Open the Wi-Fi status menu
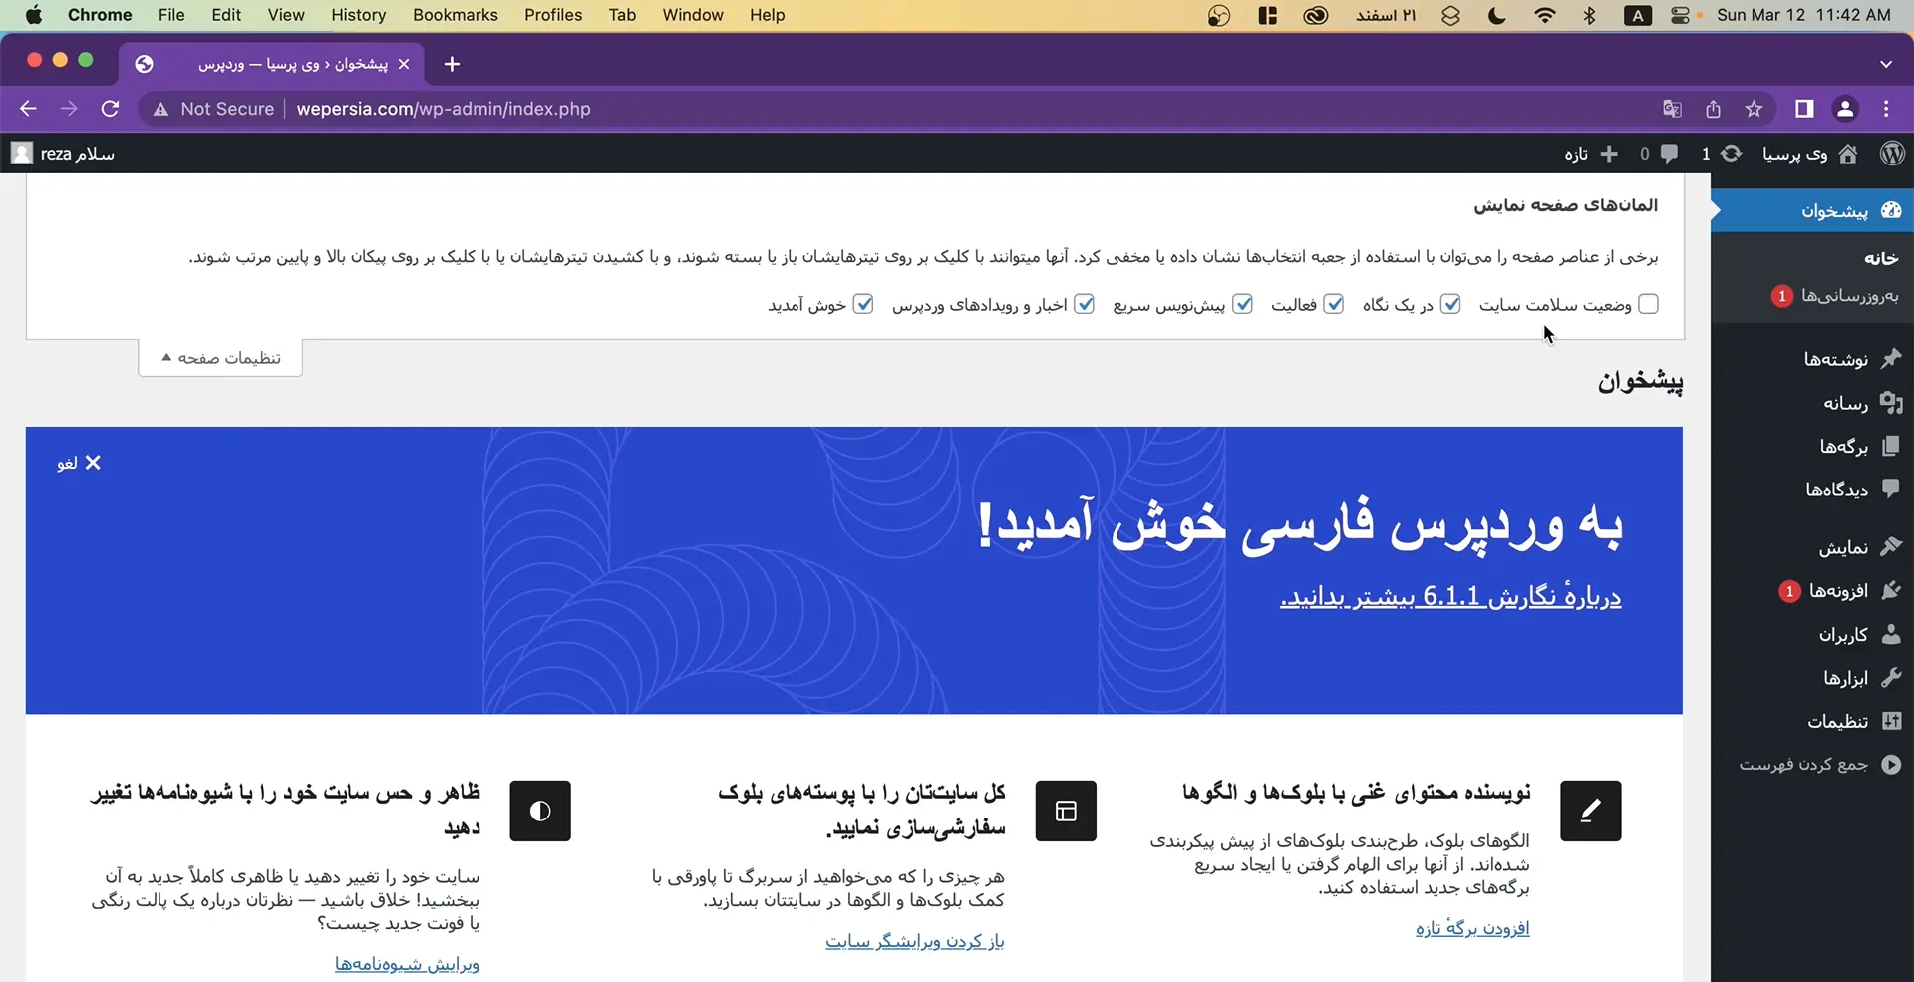This screenshot has height=982, width=1914. 1544,15
